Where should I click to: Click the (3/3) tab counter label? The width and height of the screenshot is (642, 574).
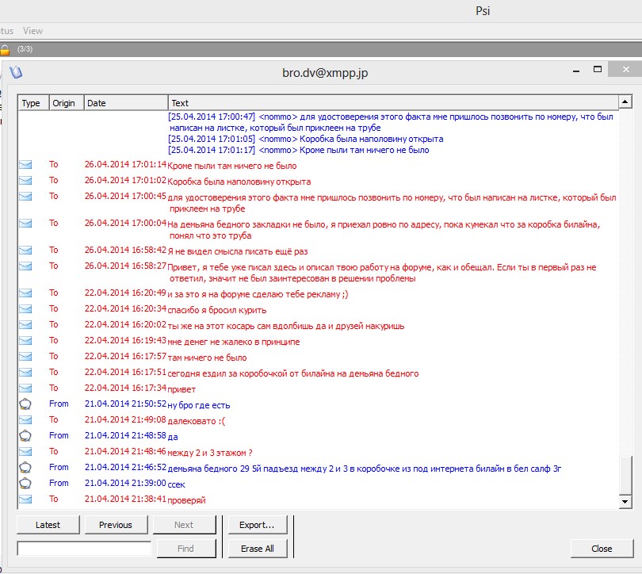pos(25,48)
